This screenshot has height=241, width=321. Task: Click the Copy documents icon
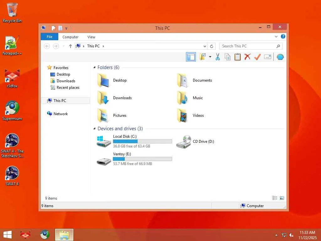[x=228, y=57]
